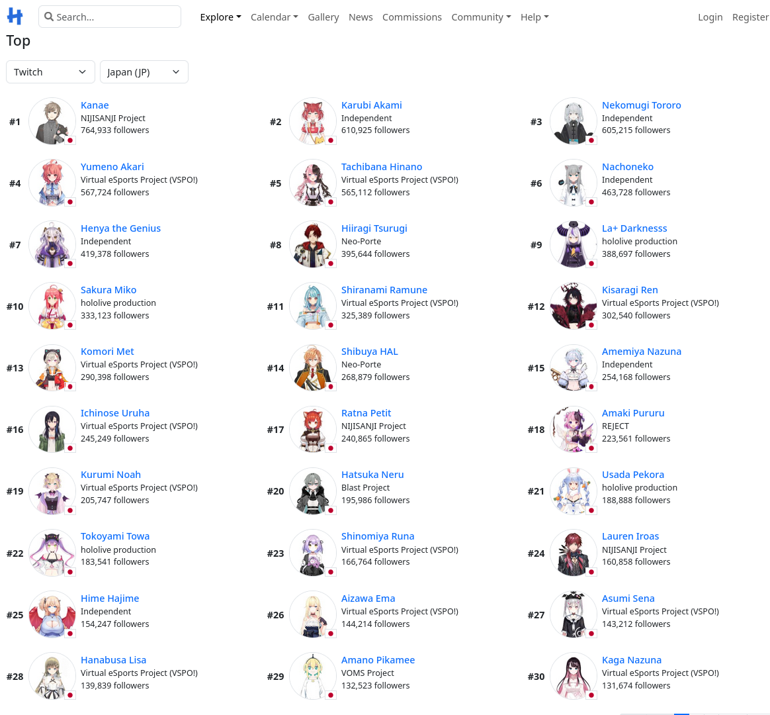Open Amano Pikamee's avatar image

[313, 676]
